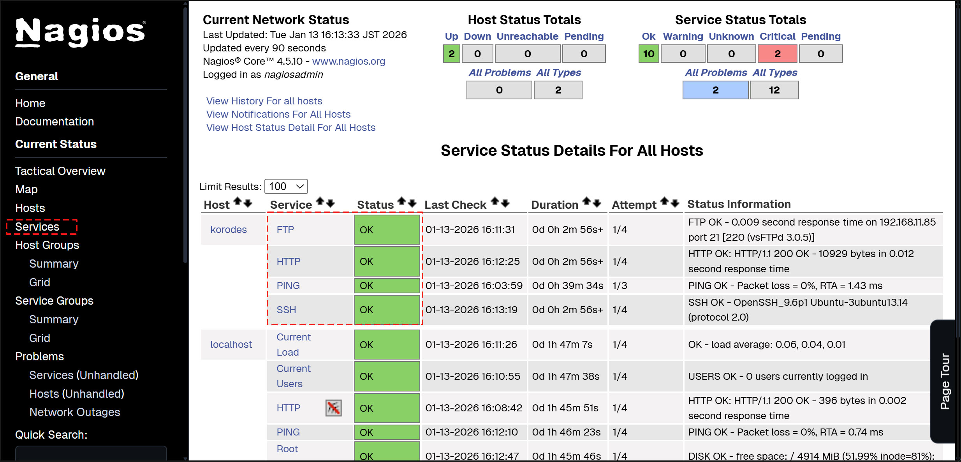Sort Status column descending arrow

412,203
